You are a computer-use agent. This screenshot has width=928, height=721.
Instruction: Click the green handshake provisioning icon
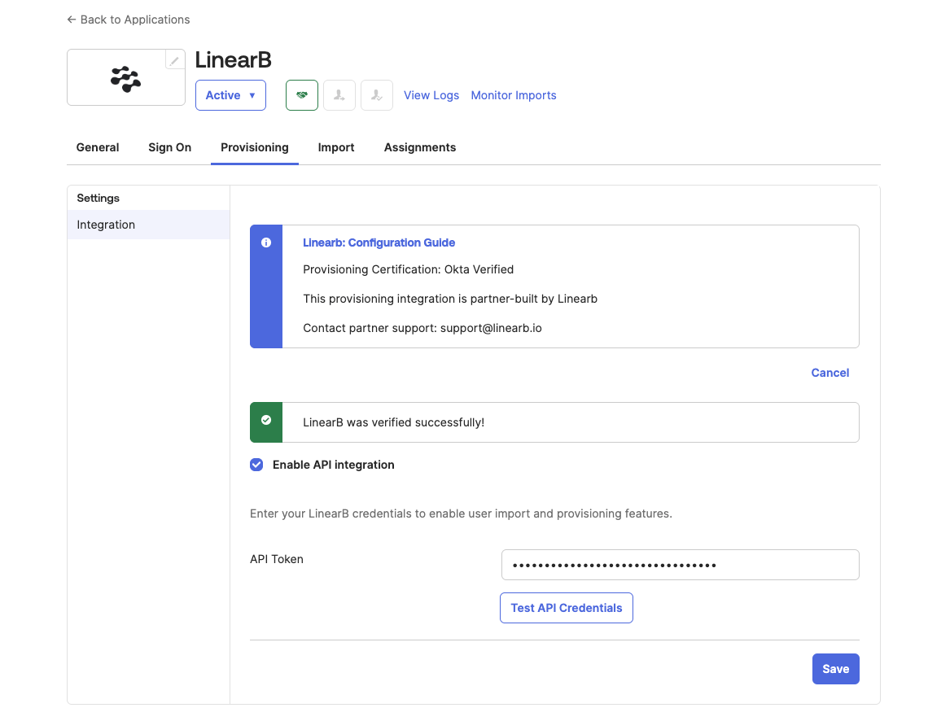coord(302,95)
